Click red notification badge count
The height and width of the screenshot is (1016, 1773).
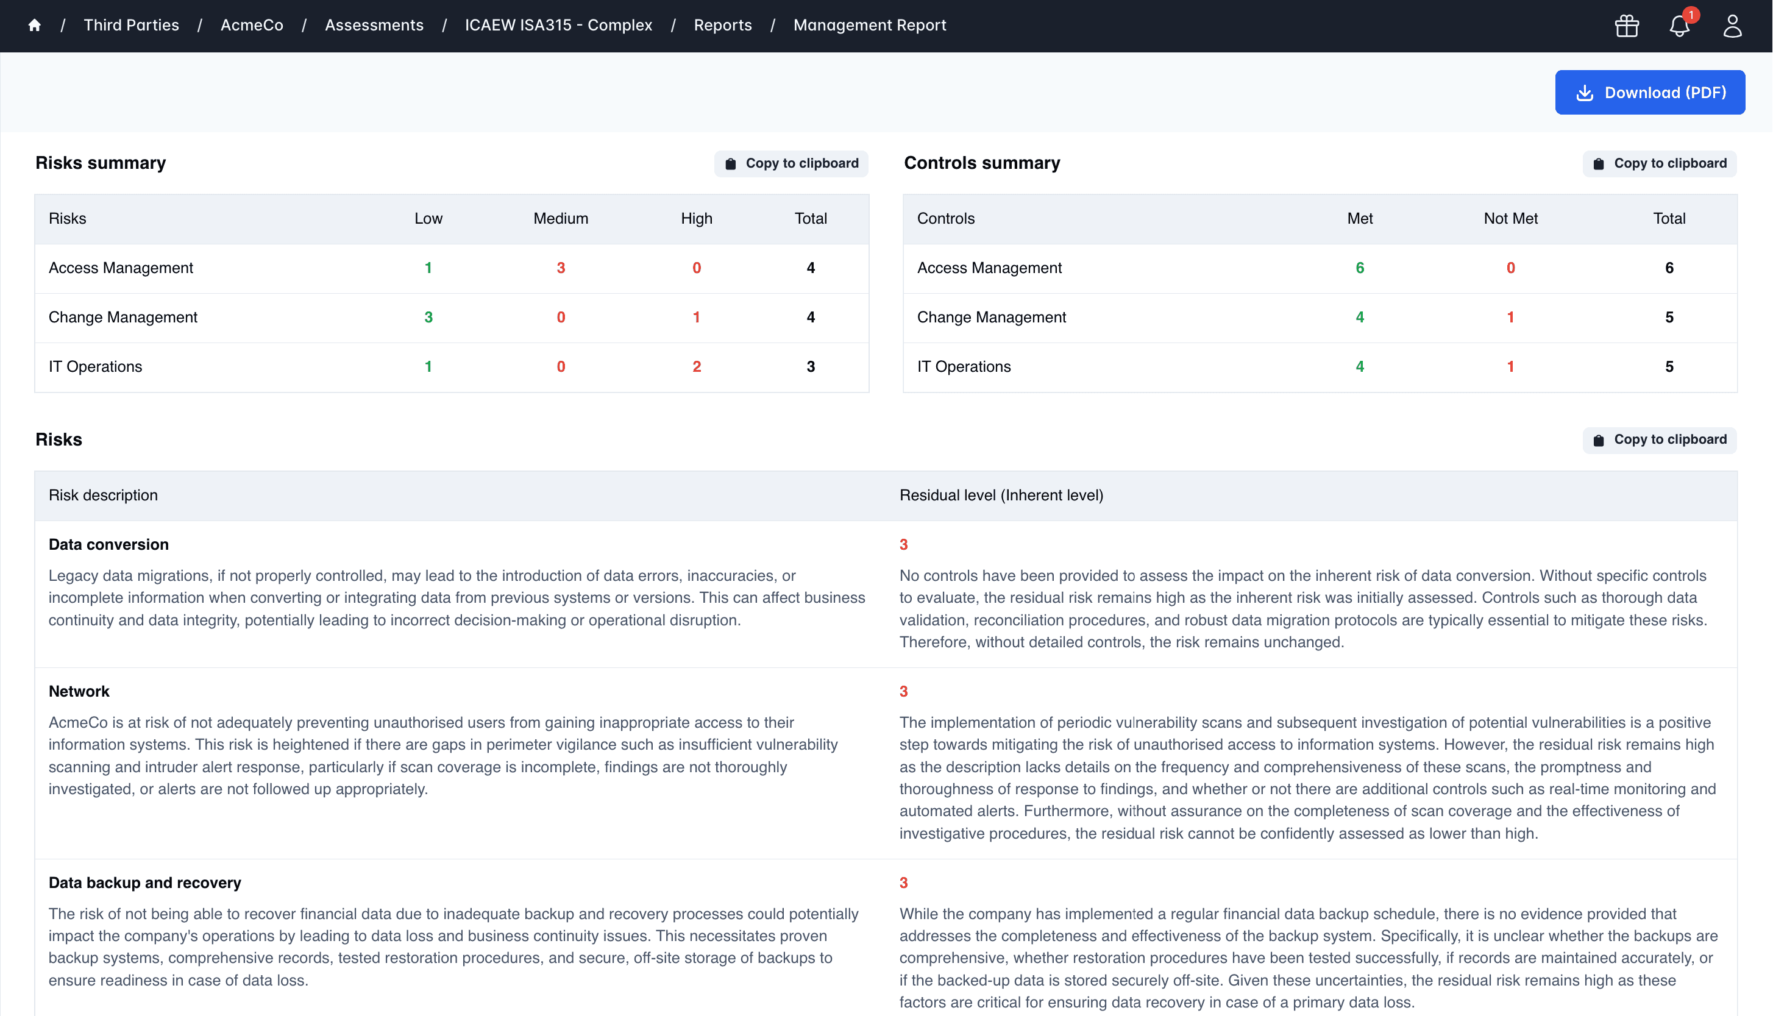[x=1691, y=15]
